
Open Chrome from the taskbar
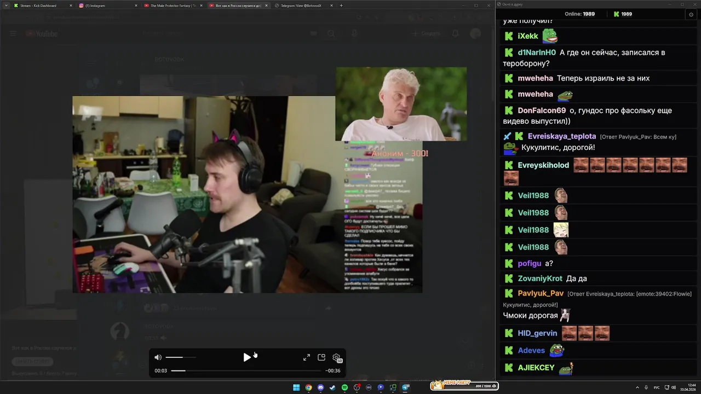pyautogui.click(x=308, y=387)
